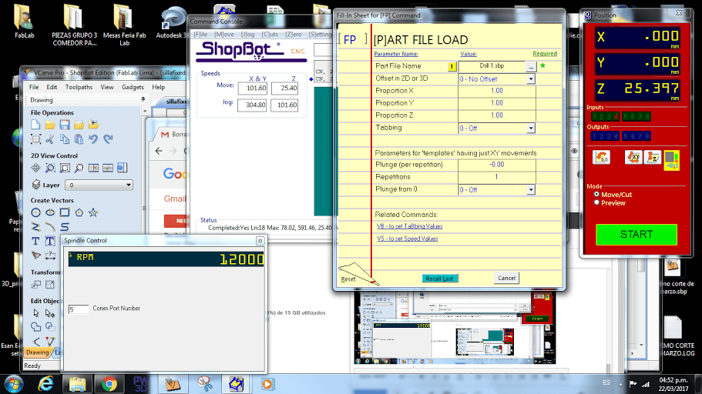Viewport: 702px width, 394px height.
Task: Open the File menu in VCarve
Action: [x=34, y=87]
